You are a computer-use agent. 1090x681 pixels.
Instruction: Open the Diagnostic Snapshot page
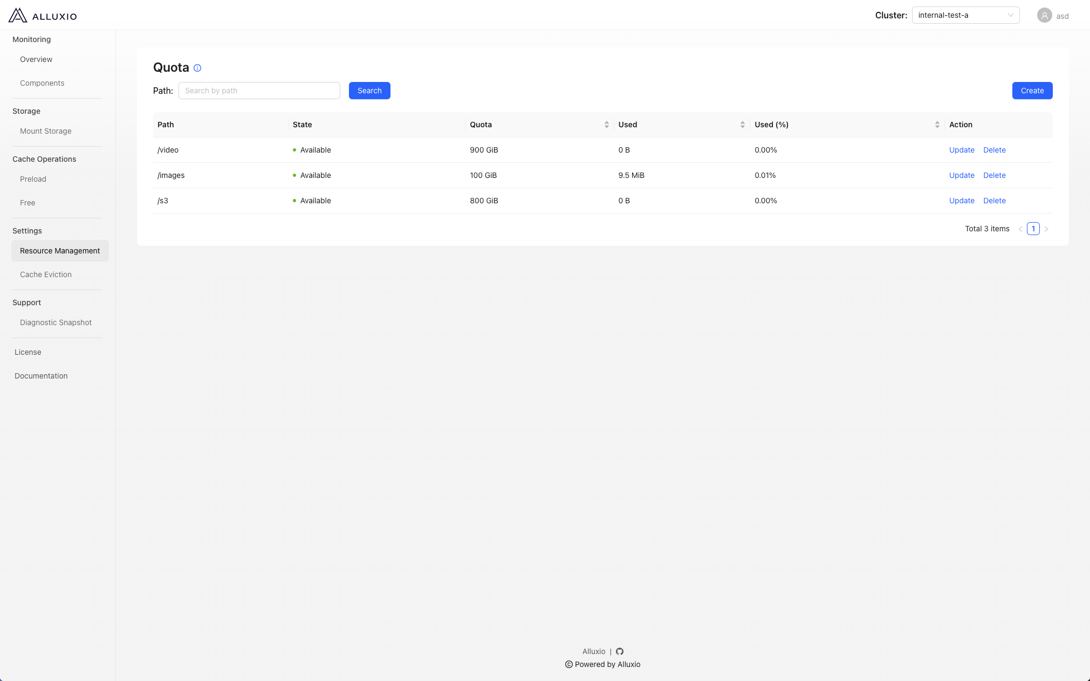pyautogui.click(x=56, y=322)
